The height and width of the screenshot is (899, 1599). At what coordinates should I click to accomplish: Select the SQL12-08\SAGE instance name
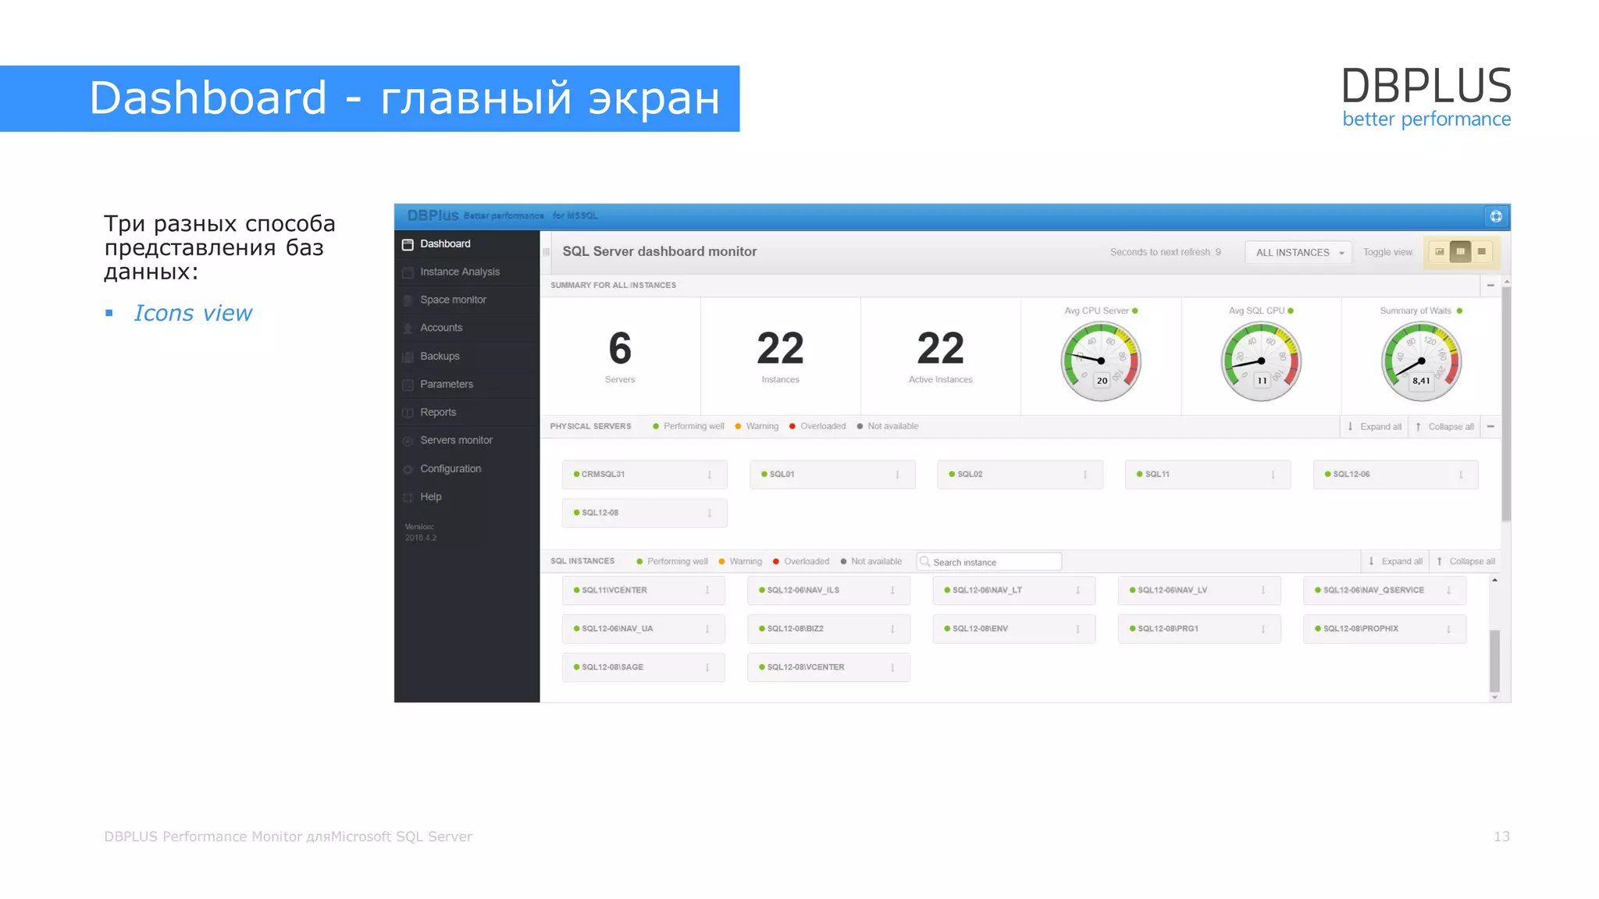612,667
